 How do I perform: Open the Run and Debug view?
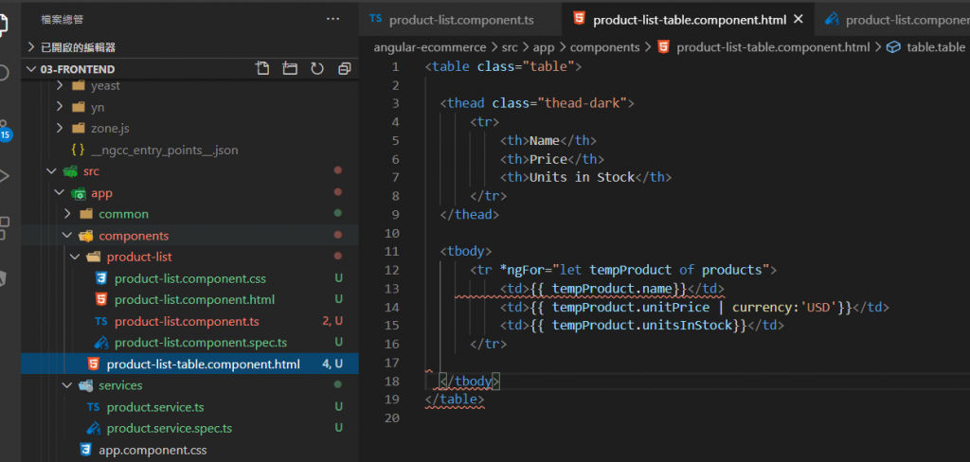pos(5,176)
